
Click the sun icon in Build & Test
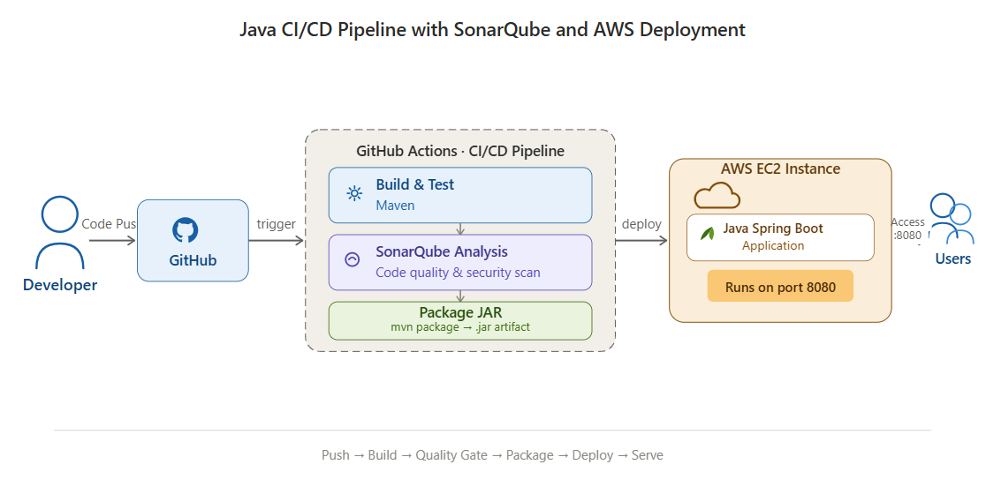(354, 194)
